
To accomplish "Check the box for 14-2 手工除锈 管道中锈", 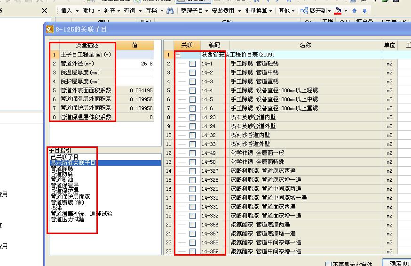I will (x=192, y=73).
